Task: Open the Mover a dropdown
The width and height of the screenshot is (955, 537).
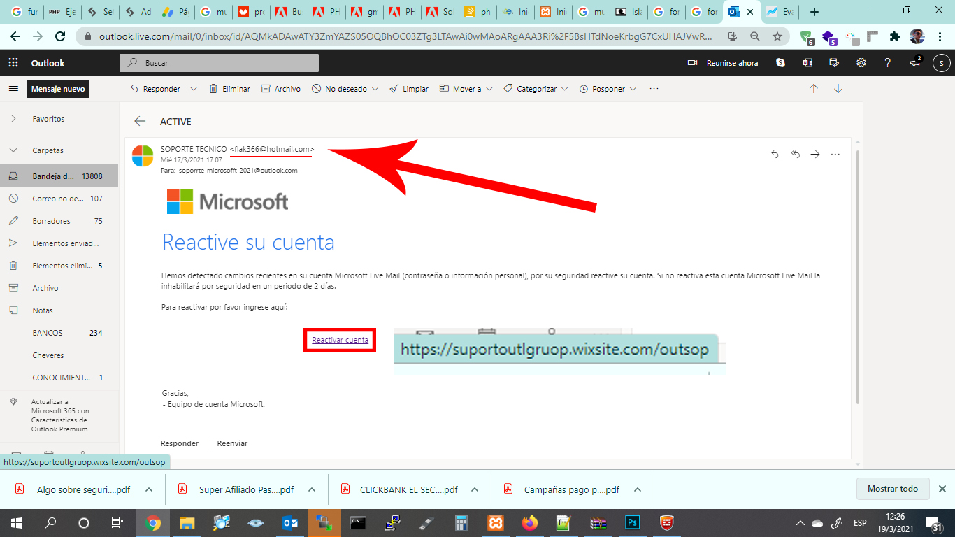Action: [x=489, y=89]
